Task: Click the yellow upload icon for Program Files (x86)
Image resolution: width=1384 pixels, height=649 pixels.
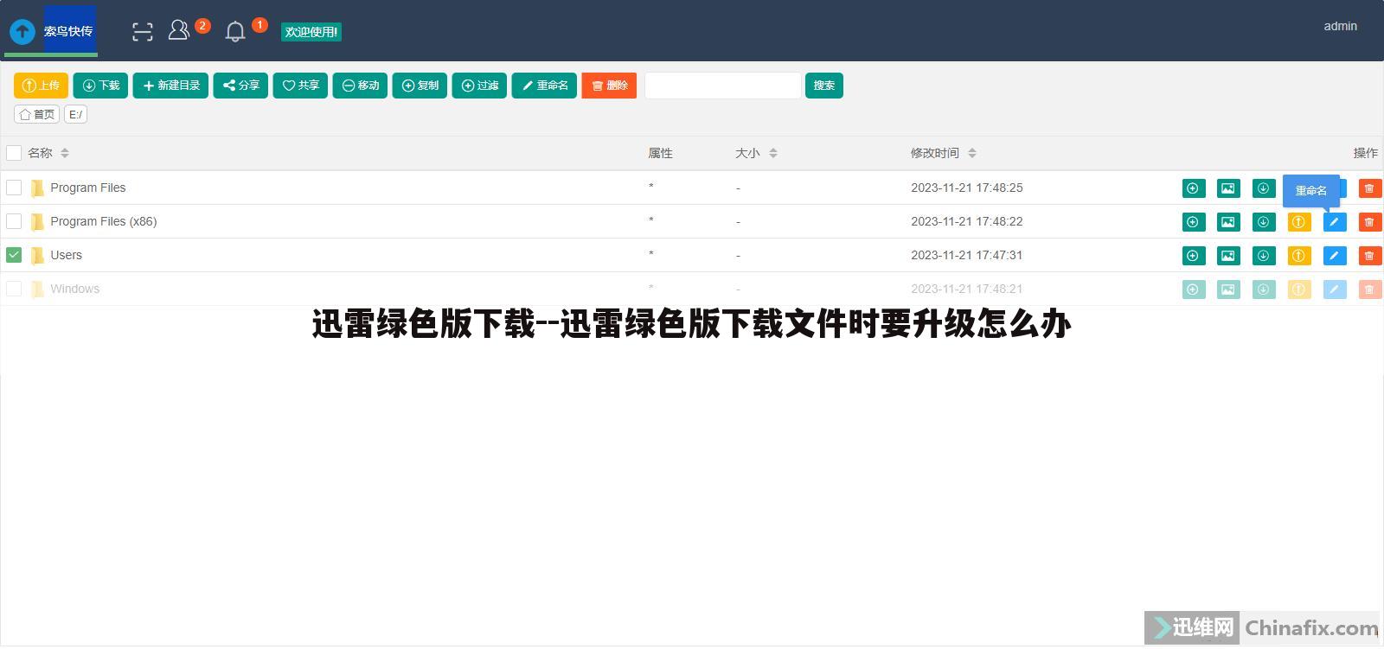Action: 1299,222
